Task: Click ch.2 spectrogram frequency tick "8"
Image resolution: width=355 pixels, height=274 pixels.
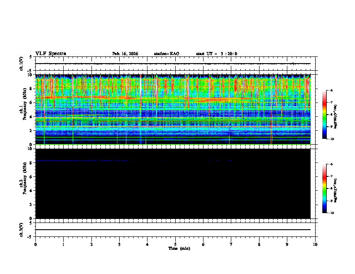Action: [31, 163]
